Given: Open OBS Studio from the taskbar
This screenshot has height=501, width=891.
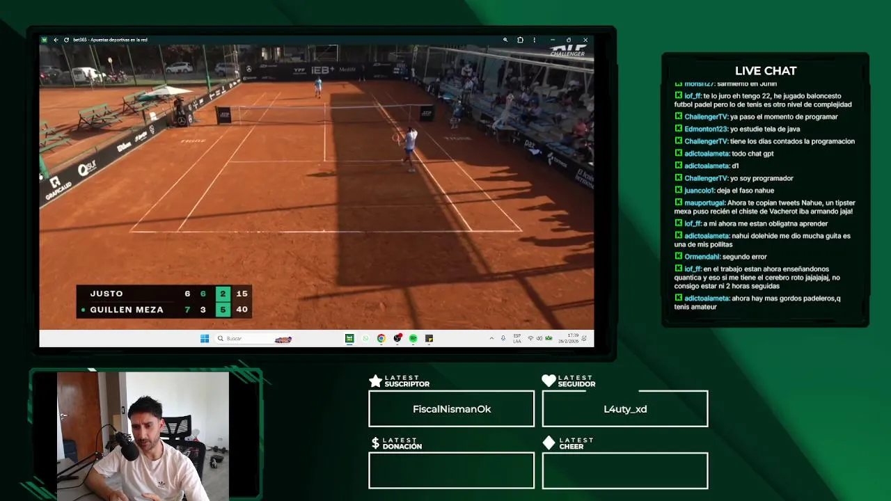Looking at the screenshot, I should (x=397, y=338).
